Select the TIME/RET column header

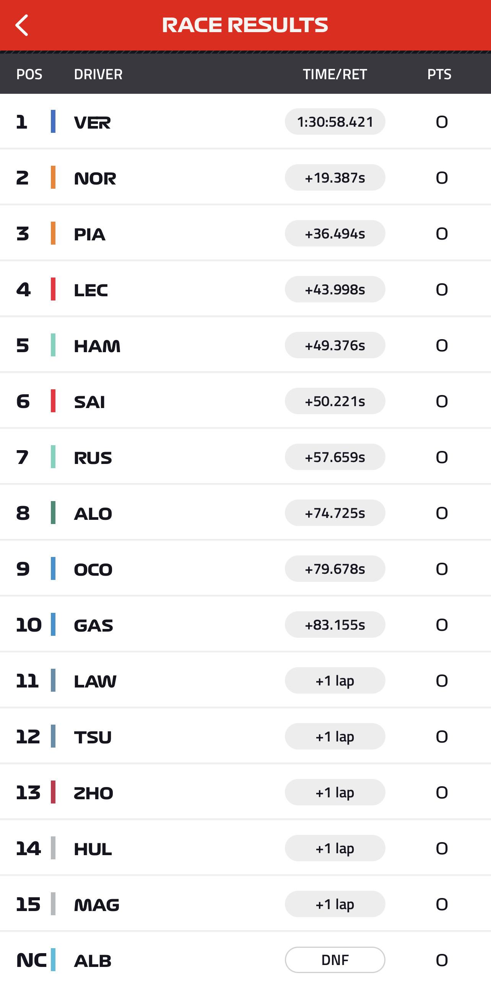(x=335, y=74)
